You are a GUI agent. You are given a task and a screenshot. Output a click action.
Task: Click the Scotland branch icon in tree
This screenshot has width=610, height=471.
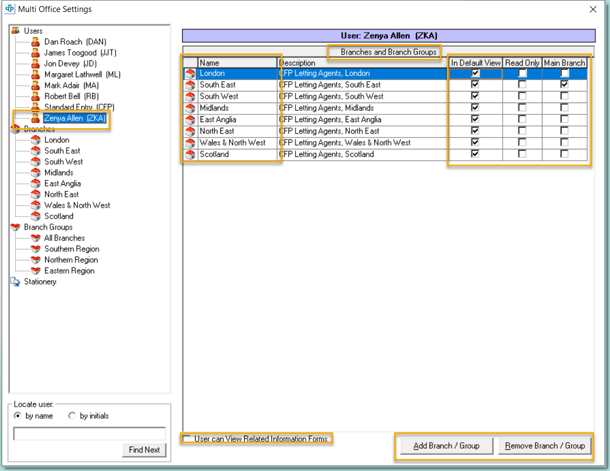click(x=36, y=216)
